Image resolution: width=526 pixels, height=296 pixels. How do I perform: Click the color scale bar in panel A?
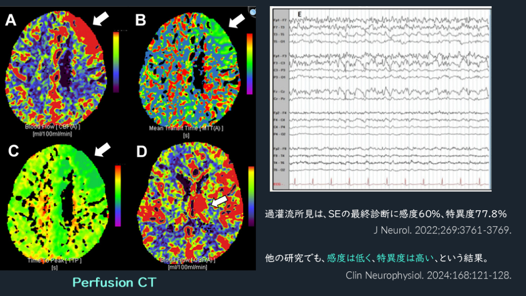[116, 62]
